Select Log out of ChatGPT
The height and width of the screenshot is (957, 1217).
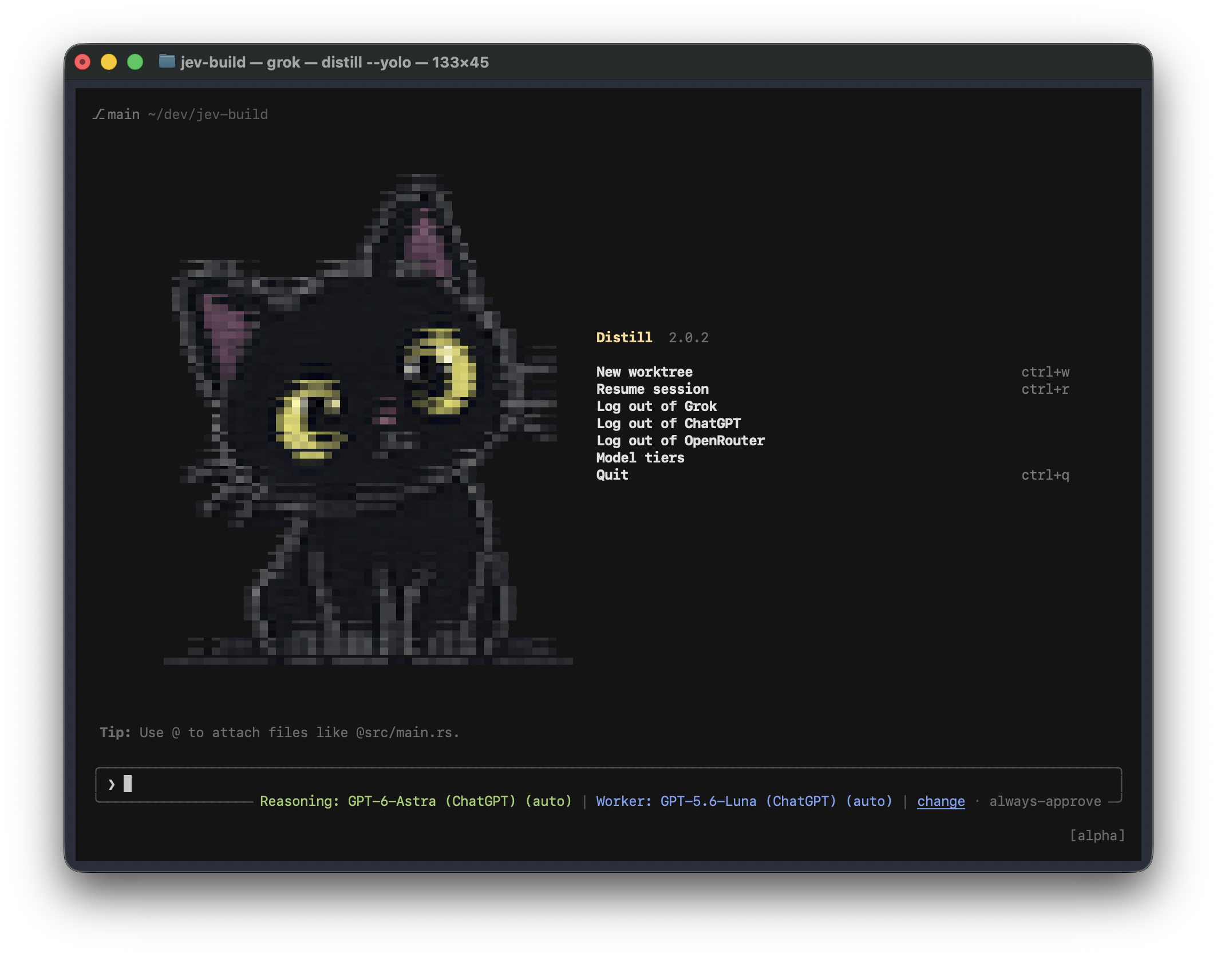pyautogui.click(x=668, y=424)
